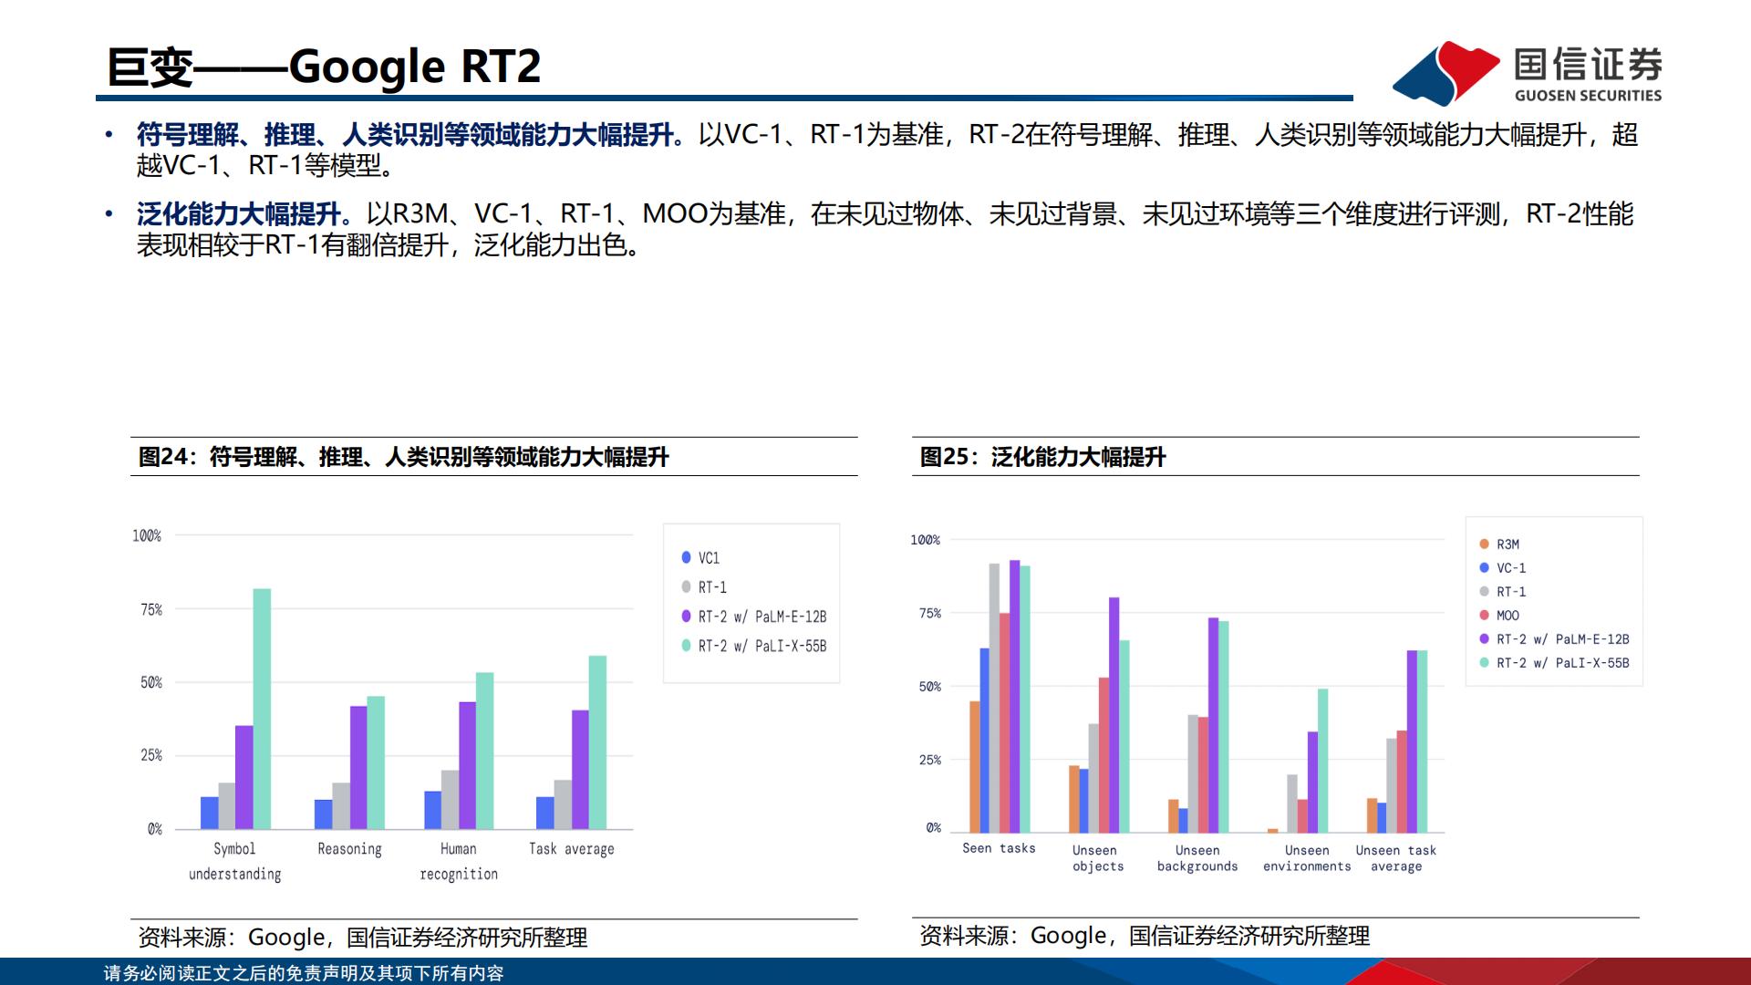Click the VC-1 legend entry in Figure 25
This screenshot has width=1751, height=985.
coord(1502,568)
